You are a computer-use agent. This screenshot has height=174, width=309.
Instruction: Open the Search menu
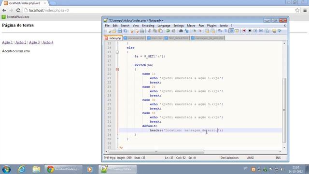(125, 26)
